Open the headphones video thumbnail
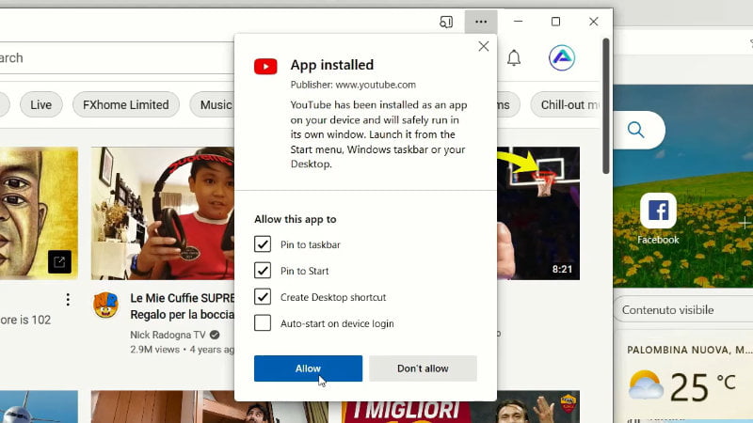This screenshot has height=423, width=753. pos(163,213)
